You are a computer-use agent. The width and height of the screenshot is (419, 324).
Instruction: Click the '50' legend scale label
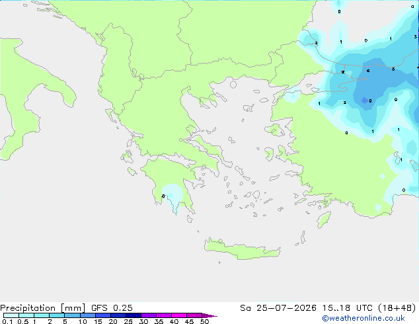204,321
